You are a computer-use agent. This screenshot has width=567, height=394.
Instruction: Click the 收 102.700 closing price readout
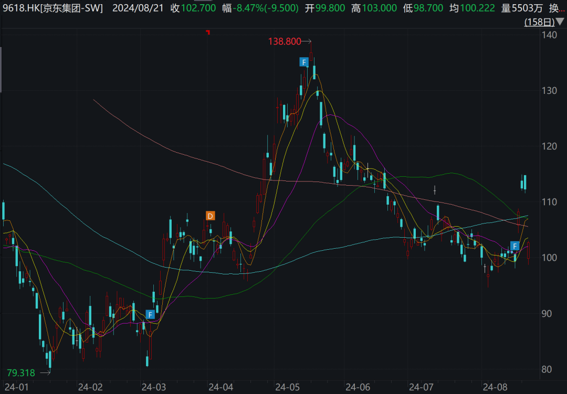(193, 8)
